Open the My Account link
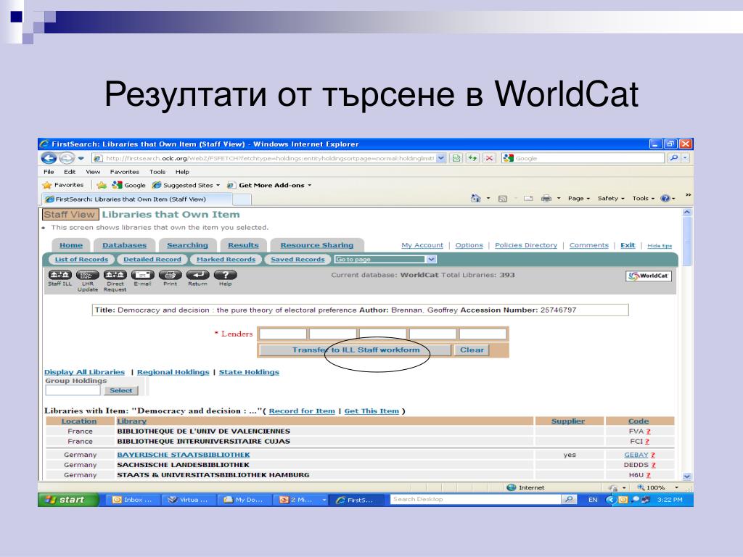The height and width of the screenshot is (557, 743). [422, 245]
